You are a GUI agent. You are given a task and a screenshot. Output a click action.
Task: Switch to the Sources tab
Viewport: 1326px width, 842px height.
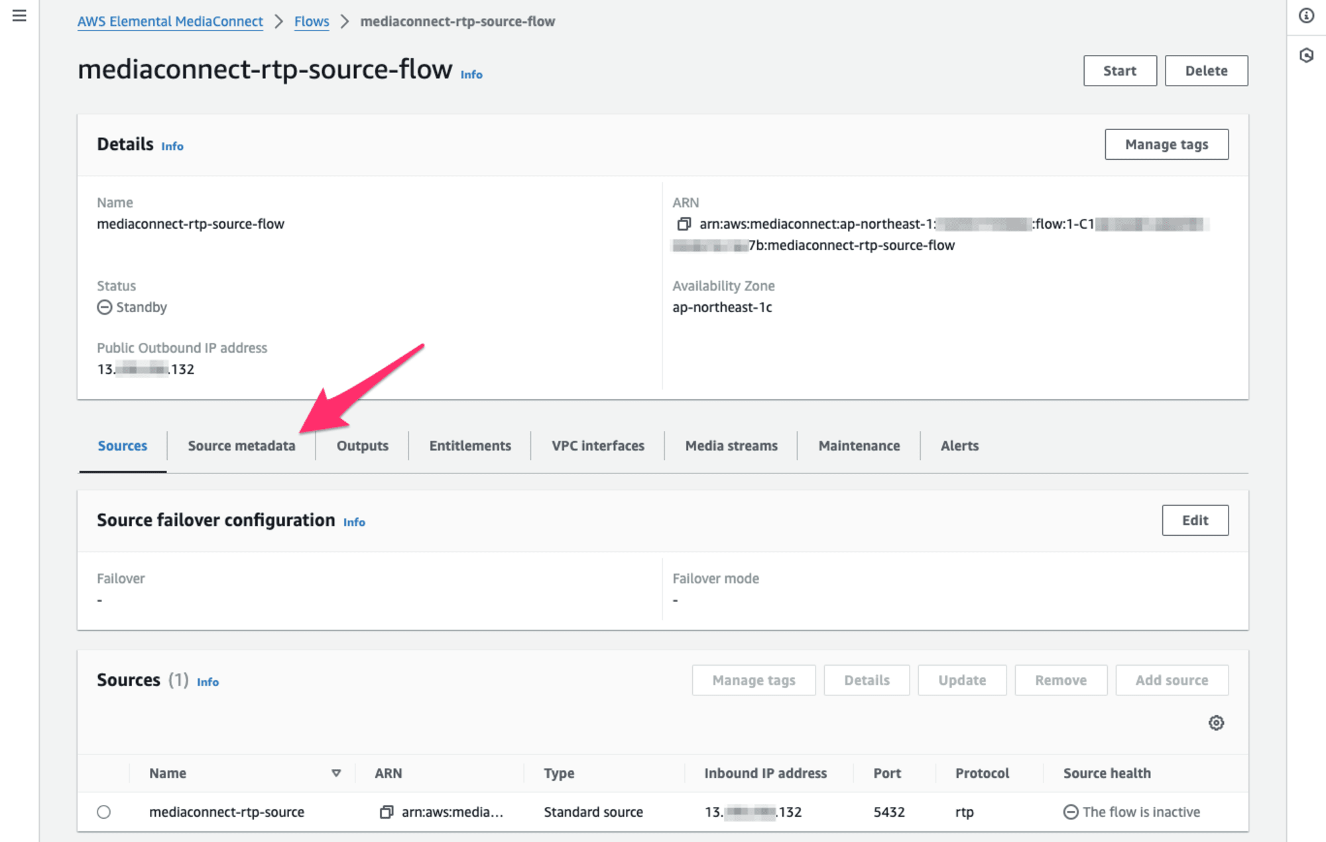click(x=123, y=446)
